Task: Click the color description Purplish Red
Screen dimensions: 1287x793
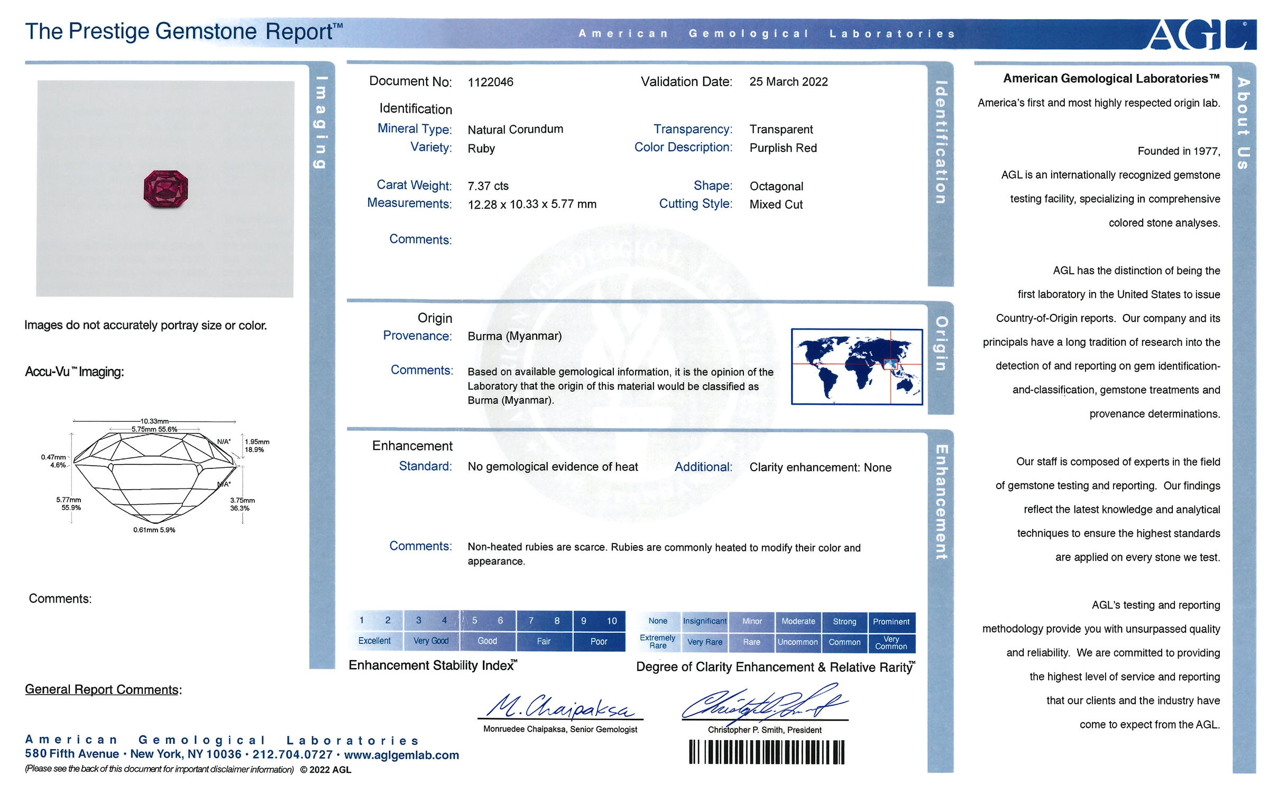Action: coord(783,148)
